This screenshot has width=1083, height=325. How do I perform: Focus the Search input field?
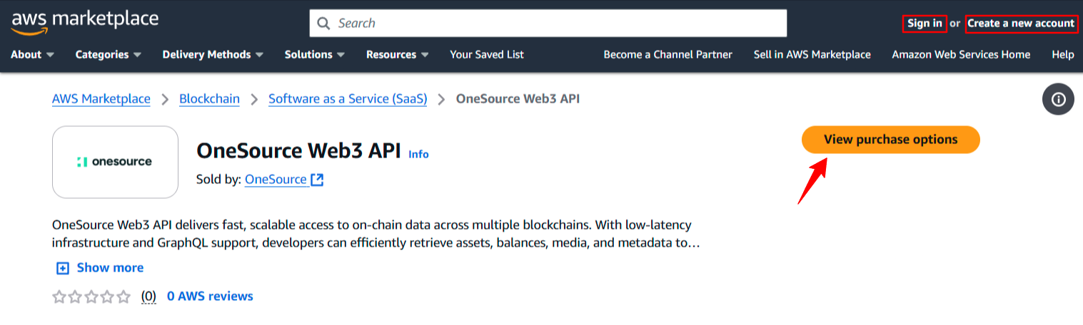(x=557, y=24)
